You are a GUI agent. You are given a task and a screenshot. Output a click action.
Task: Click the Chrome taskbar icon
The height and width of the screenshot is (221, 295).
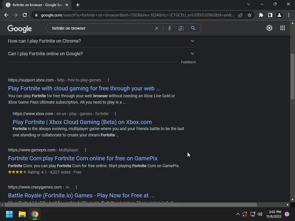coord(35,214)
